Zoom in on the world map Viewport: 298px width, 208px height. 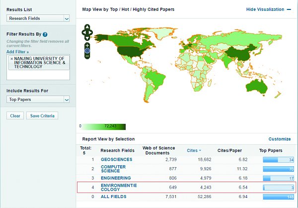tap(87, 45)
